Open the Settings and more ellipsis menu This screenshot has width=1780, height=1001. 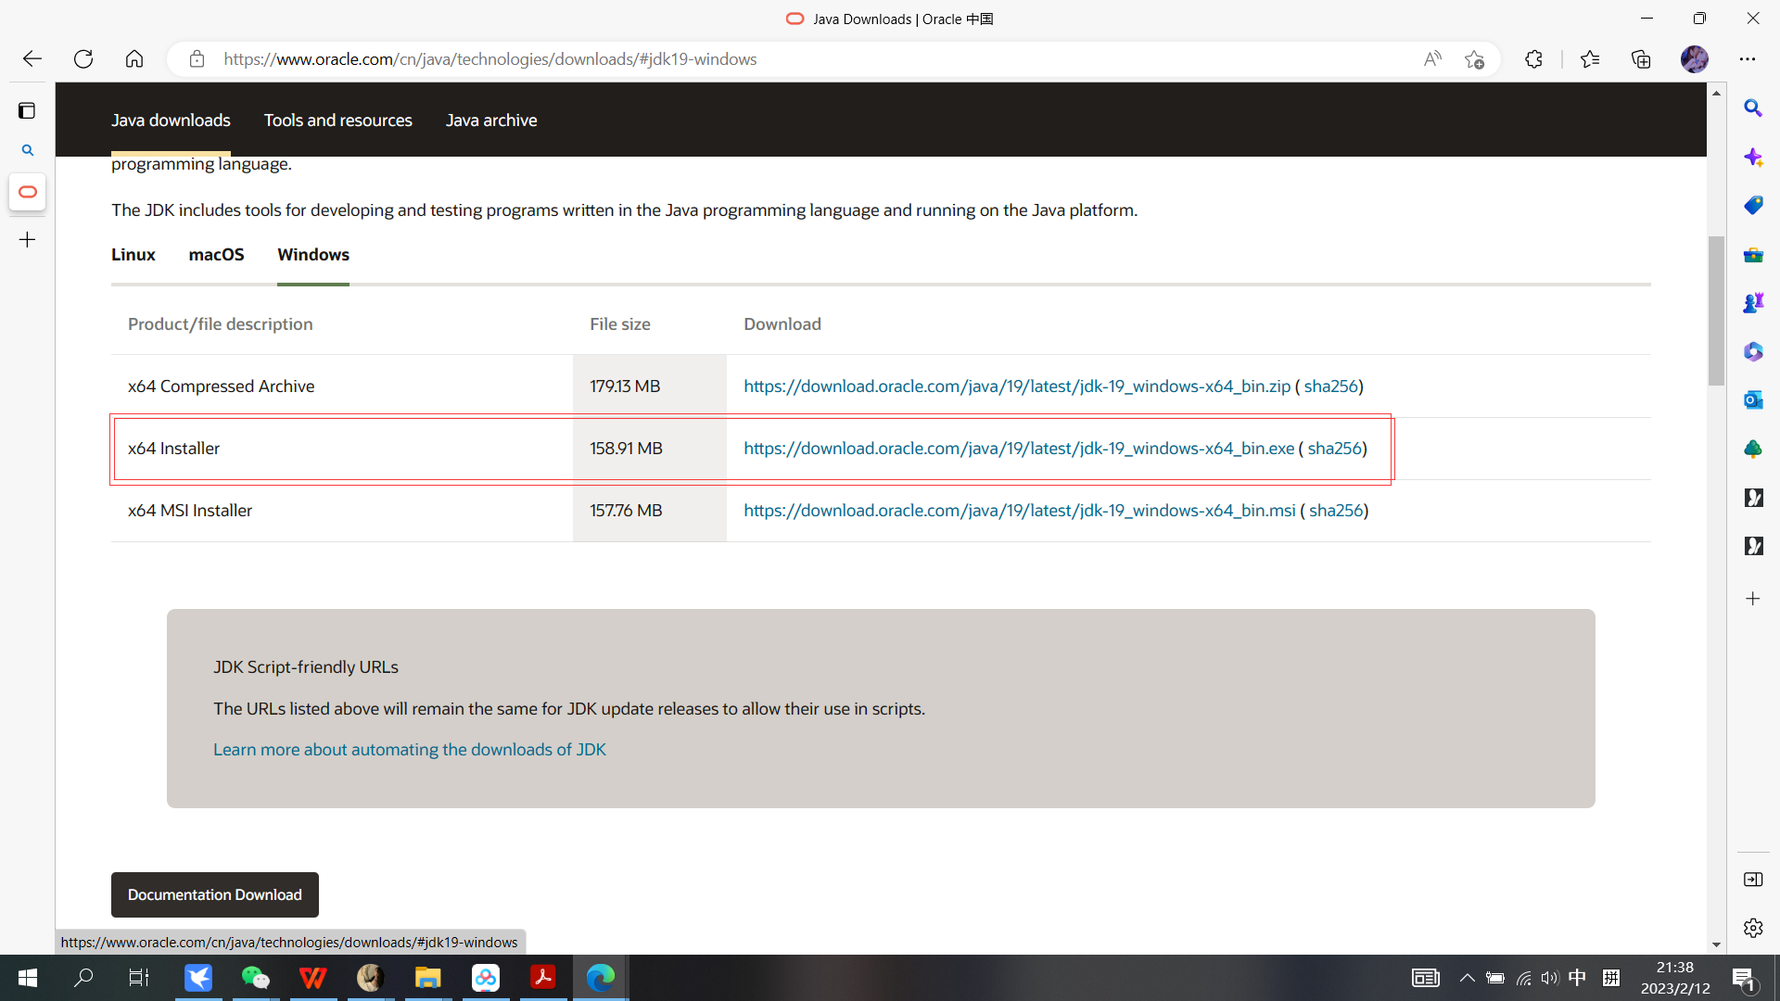point(1748,59)
